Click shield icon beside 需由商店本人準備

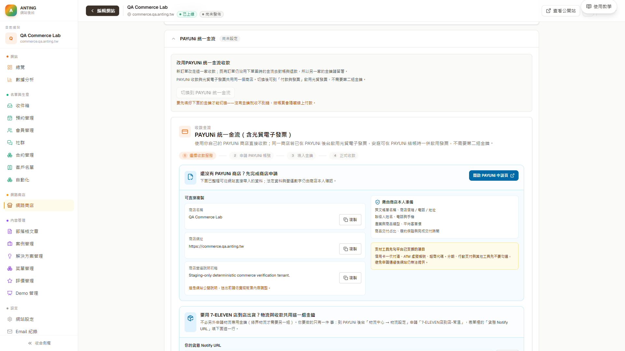(x=378, y=202)
